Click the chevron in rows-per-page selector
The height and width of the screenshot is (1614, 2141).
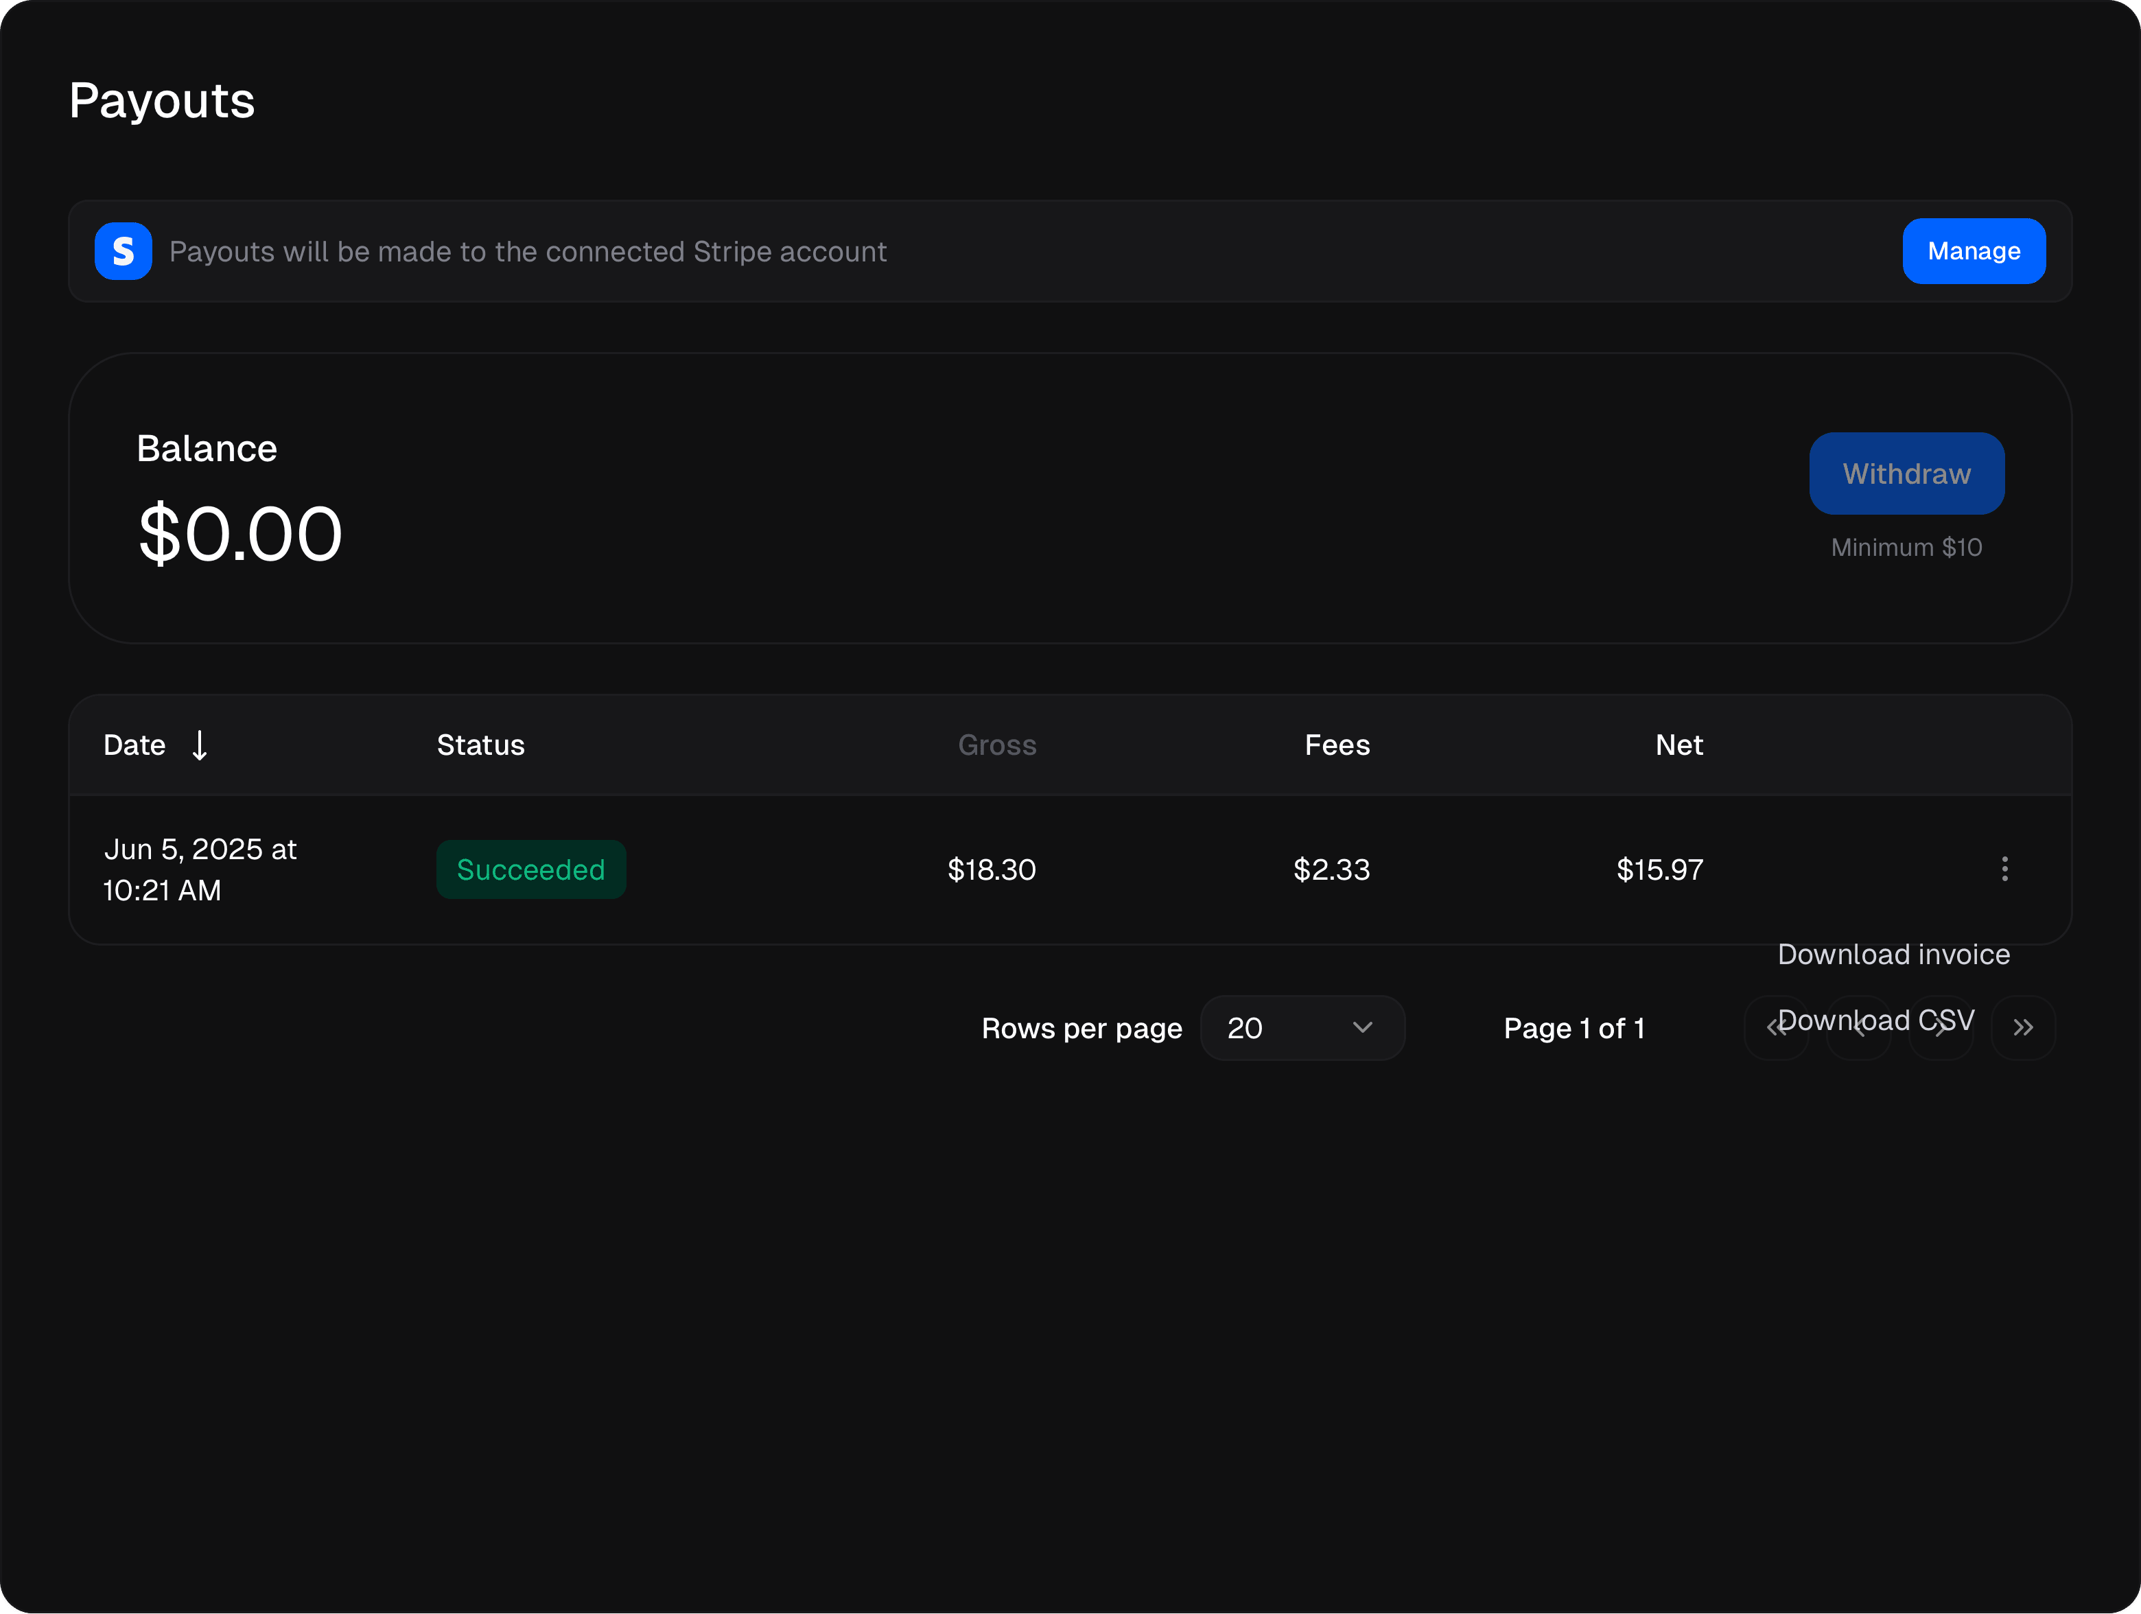[1362, 1027]
